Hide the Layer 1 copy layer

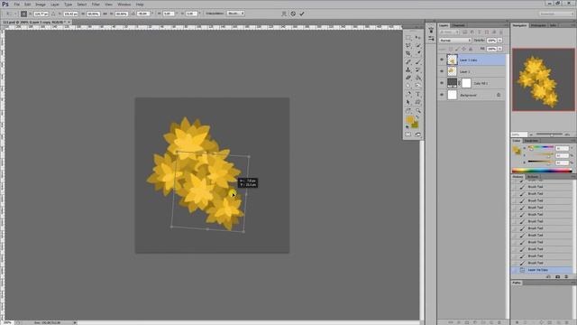[x=442, y=60]
